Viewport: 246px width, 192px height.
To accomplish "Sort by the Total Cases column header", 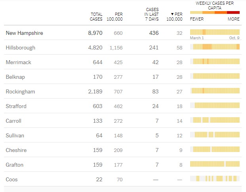I will click(96, 17).
